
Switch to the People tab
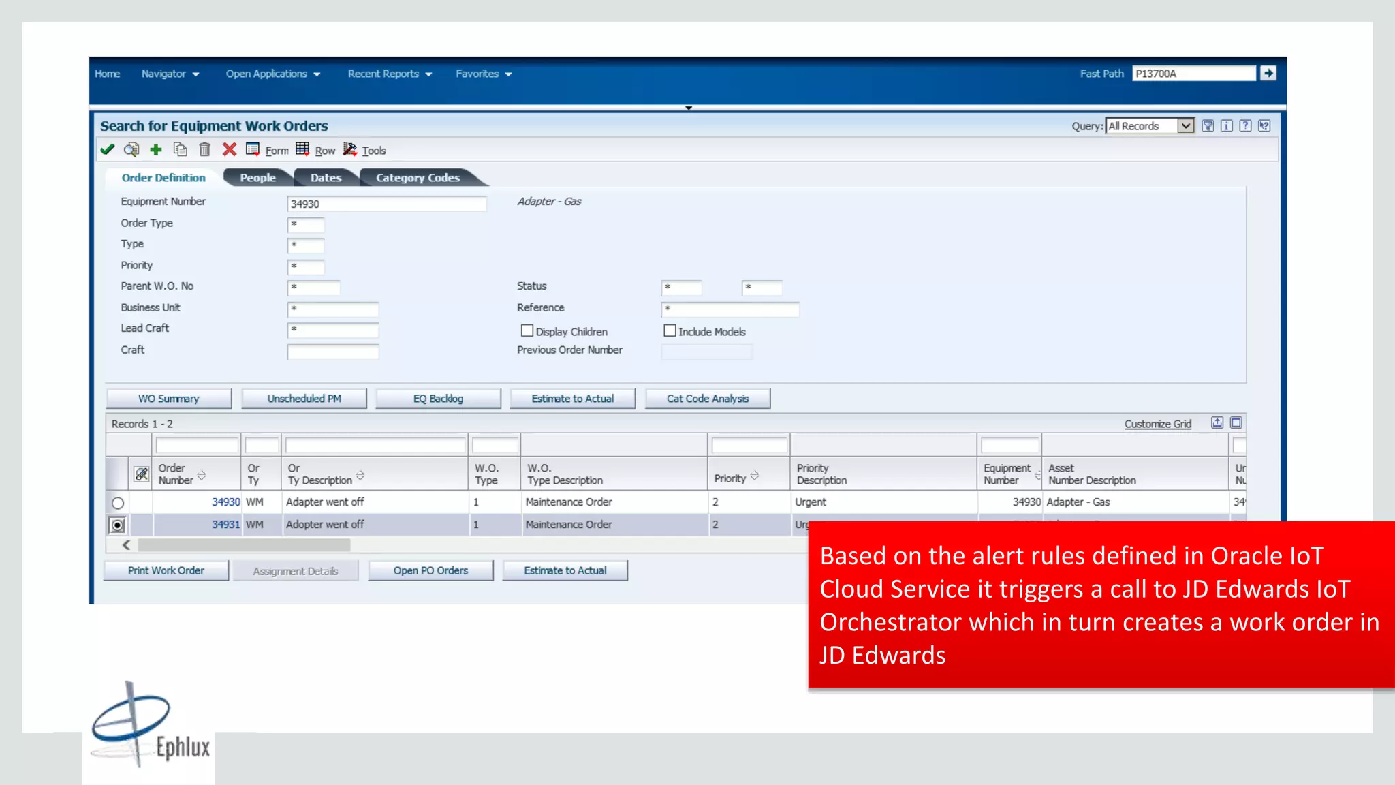(x=257, y=178)
